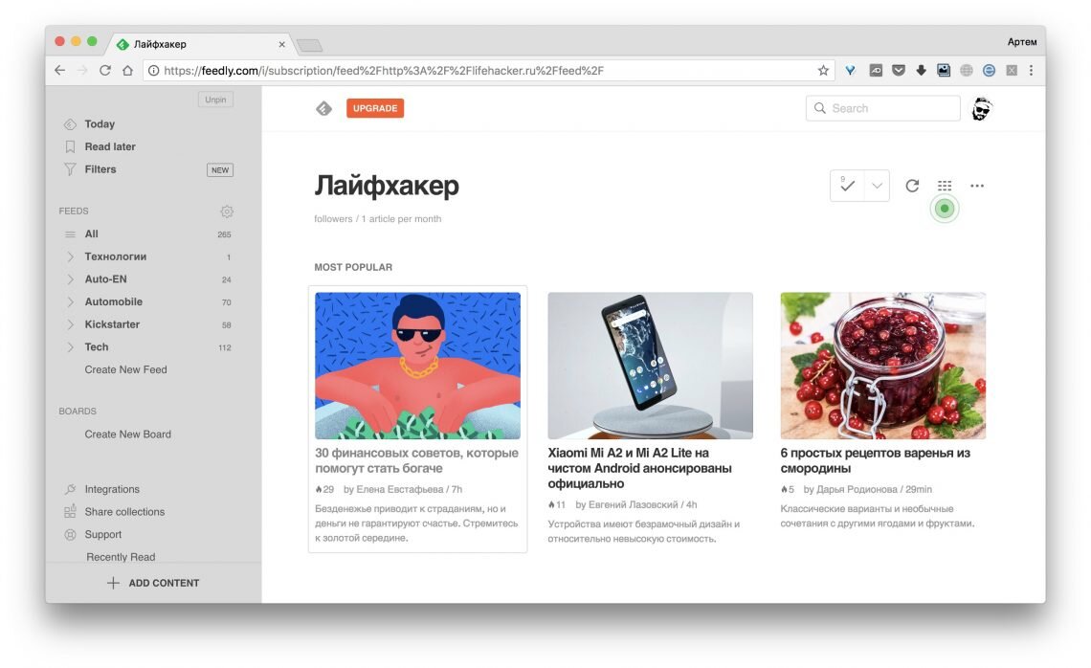Expand the Kickstarter feed folder
This screenshot has width=1091, height=668.
click(70, 324)
